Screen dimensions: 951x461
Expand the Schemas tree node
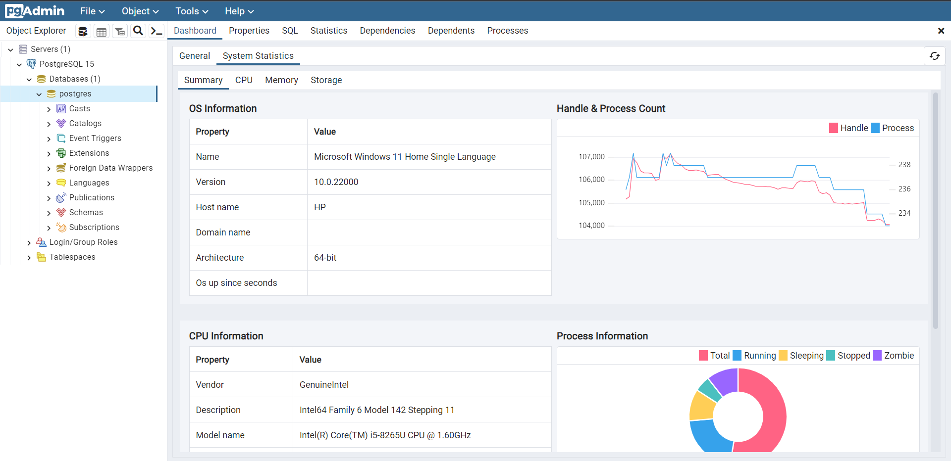pyautogui.click(x=49, y=213)
